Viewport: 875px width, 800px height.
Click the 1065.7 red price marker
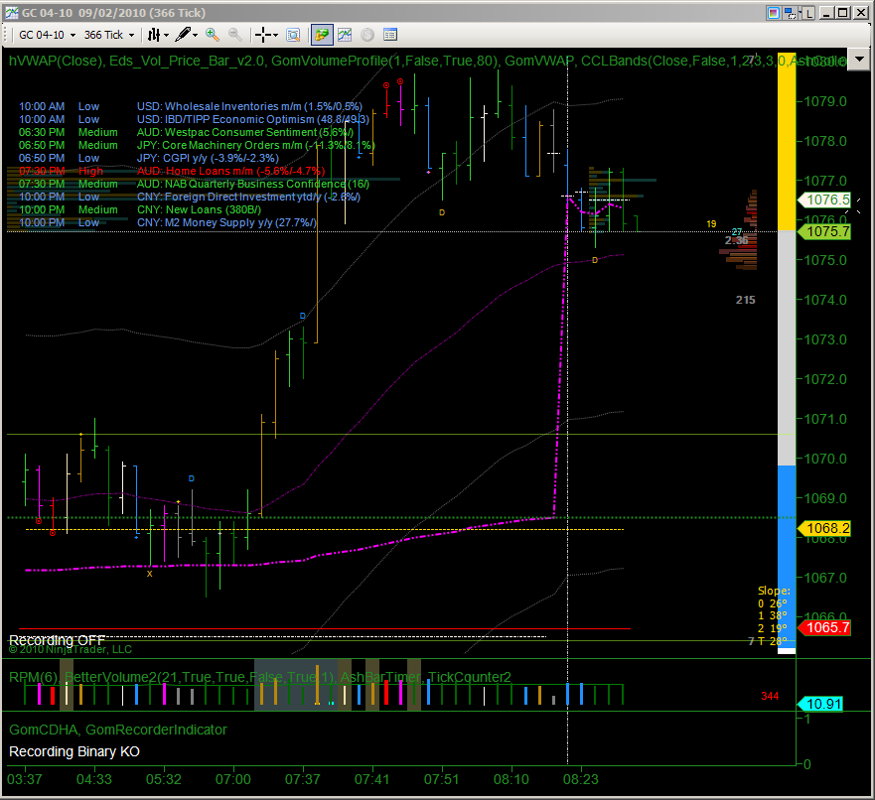tap(824, 627)
